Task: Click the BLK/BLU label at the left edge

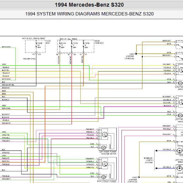Action: tap(5, 100)
